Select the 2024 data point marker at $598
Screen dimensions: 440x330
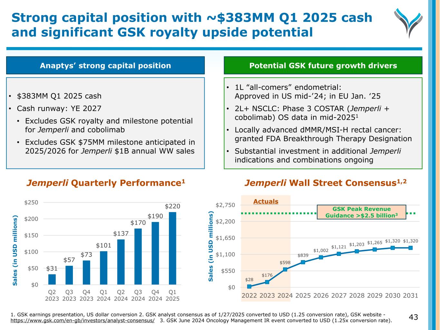[285, 269]
